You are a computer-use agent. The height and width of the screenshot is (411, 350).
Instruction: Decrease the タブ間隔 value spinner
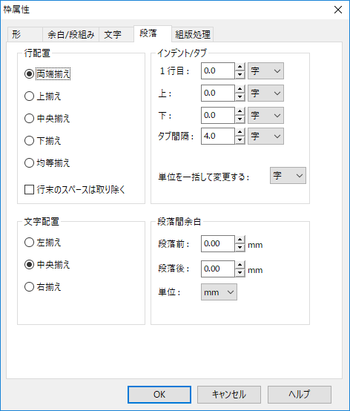[240, 140]
